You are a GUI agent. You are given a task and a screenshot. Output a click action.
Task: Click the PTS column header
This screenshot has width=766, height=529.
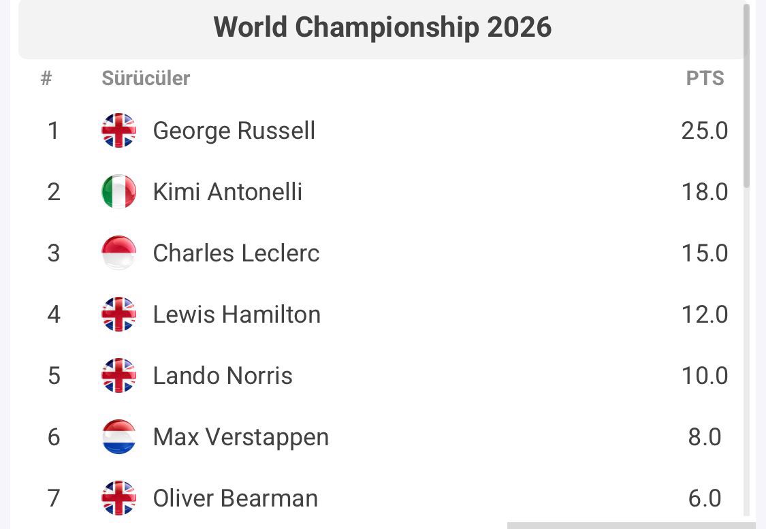[705, 78]
